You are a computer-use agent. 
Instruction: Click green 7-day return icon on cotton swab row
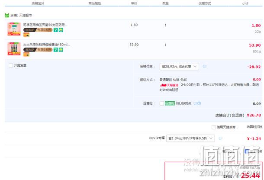tap(55, 30)
